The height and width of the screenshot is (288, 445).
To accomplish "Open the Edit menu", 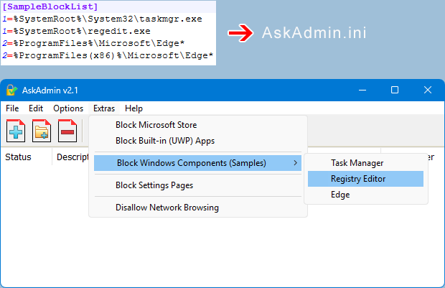I will pyautogui.click(x=36, y=108).
